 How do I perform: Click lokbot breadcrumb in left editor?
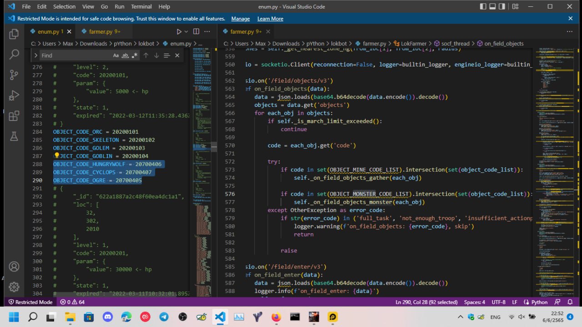coord(146,44)
